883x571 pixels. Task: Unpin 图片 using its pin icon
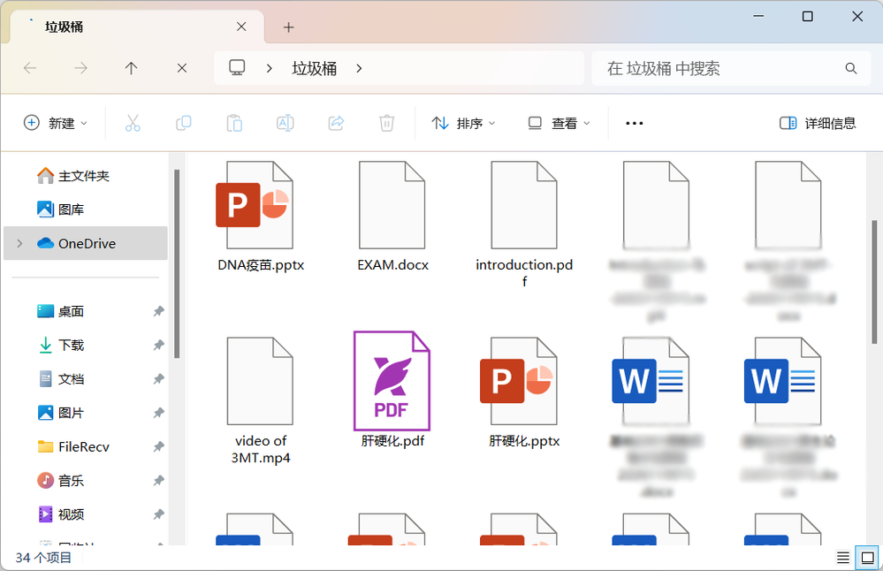pyautogui.click(x=159, y=413)
